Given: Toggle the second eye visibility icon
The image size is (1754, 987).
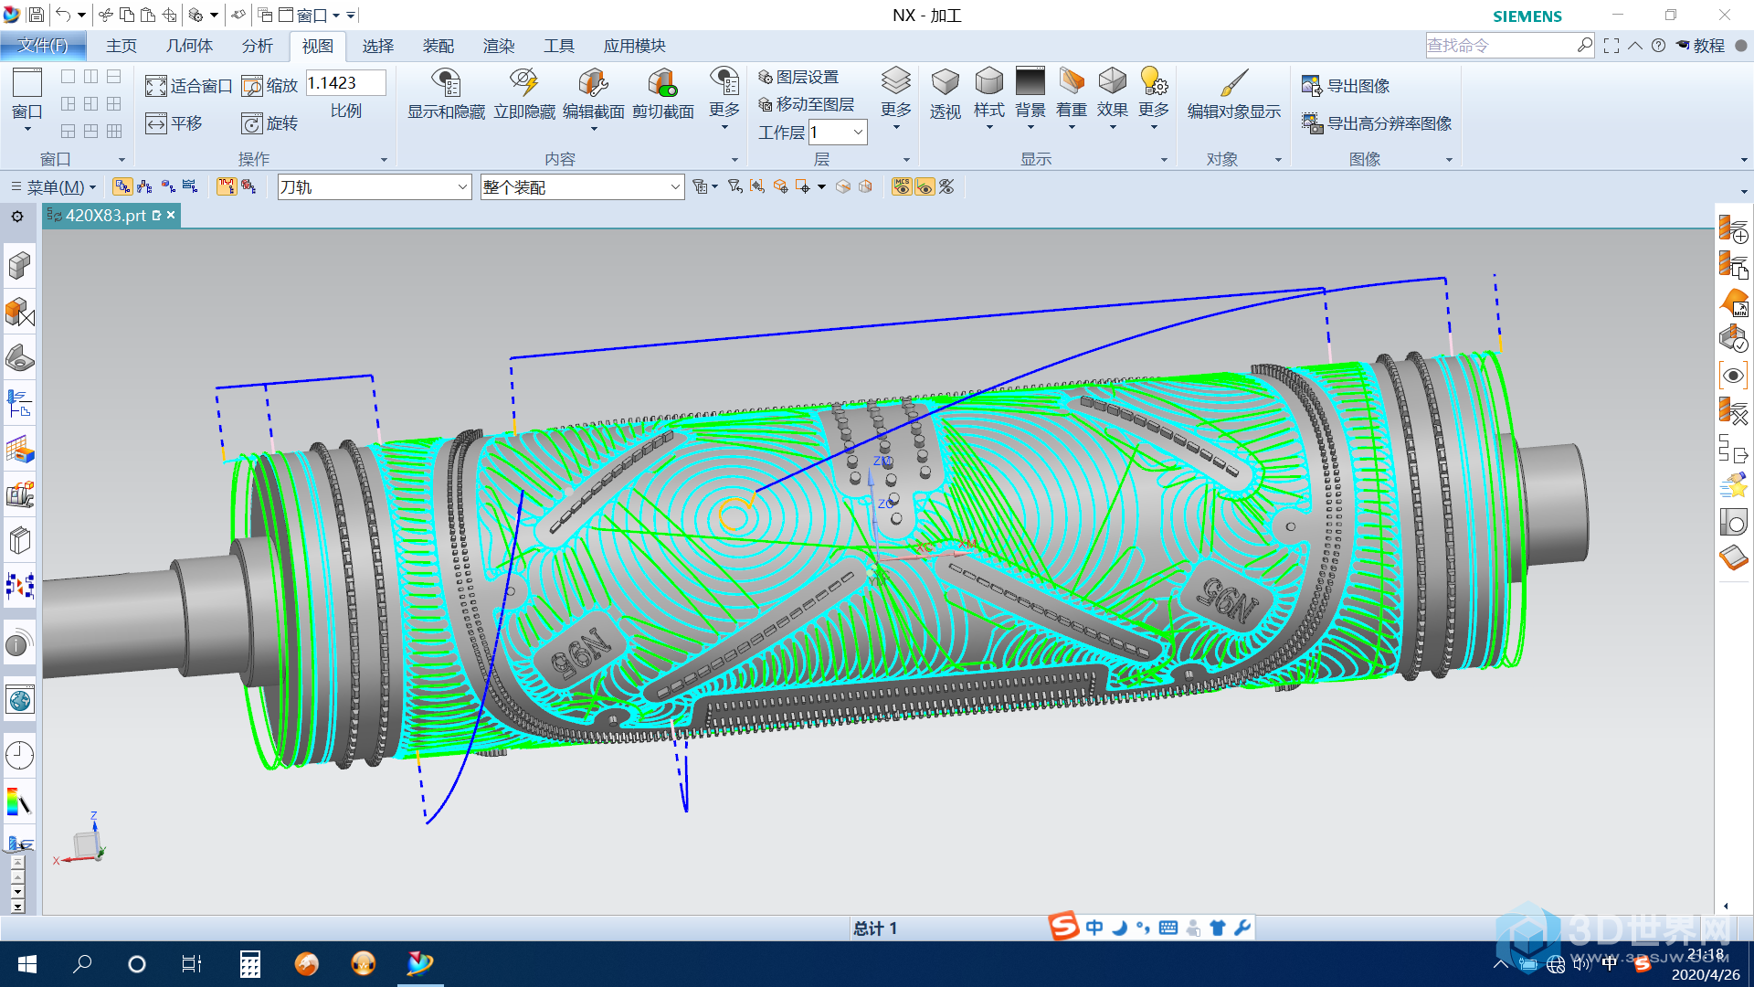Looking at the screenshot, I should [925, 186].
